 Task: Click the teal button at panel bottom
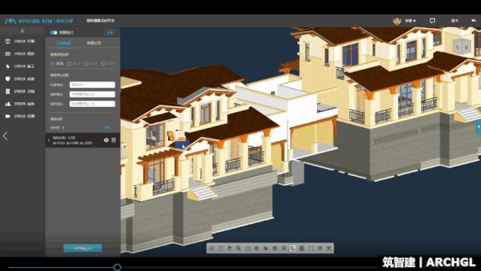coord(83,248)
